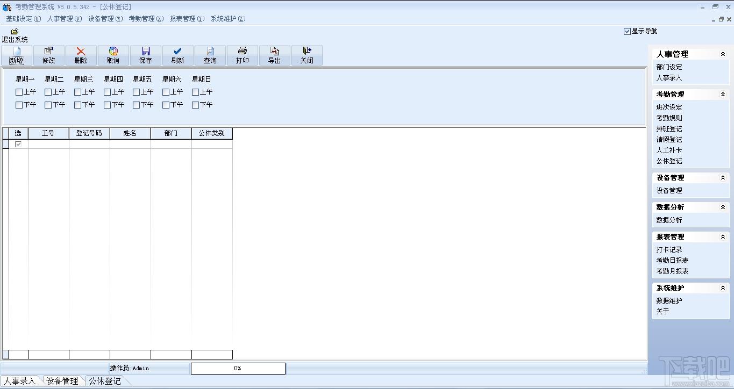The height and width of the screenshot is (389, 734).
Task: Open the 基础设定 menu
Action: (x=24, y=19)
